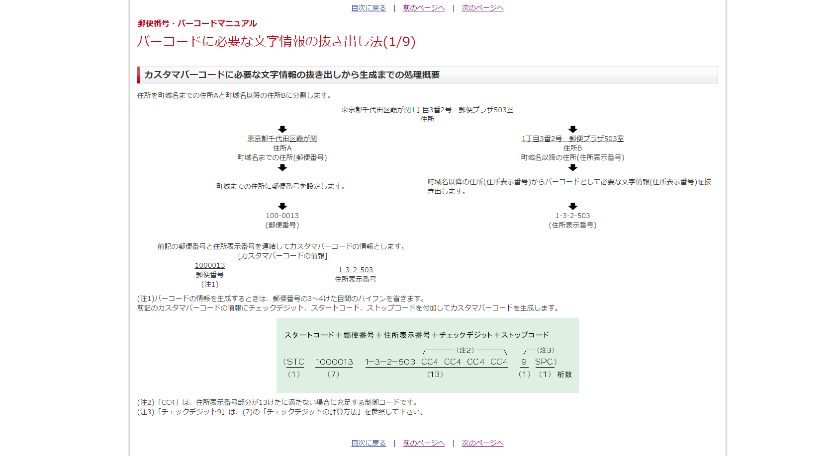Image resolution: width=834 pixels, height=456 pixels.
Task: Go to 次のページへ at bottom
Action: pyautogui.click(x=482, y=443)
